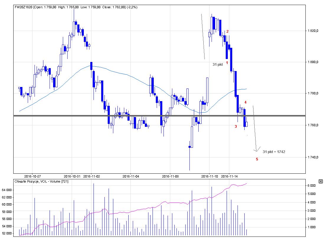This screenshot has width=324, height=238.
Task: Click the FW20Z1620 chart title text
Action: 76,7
